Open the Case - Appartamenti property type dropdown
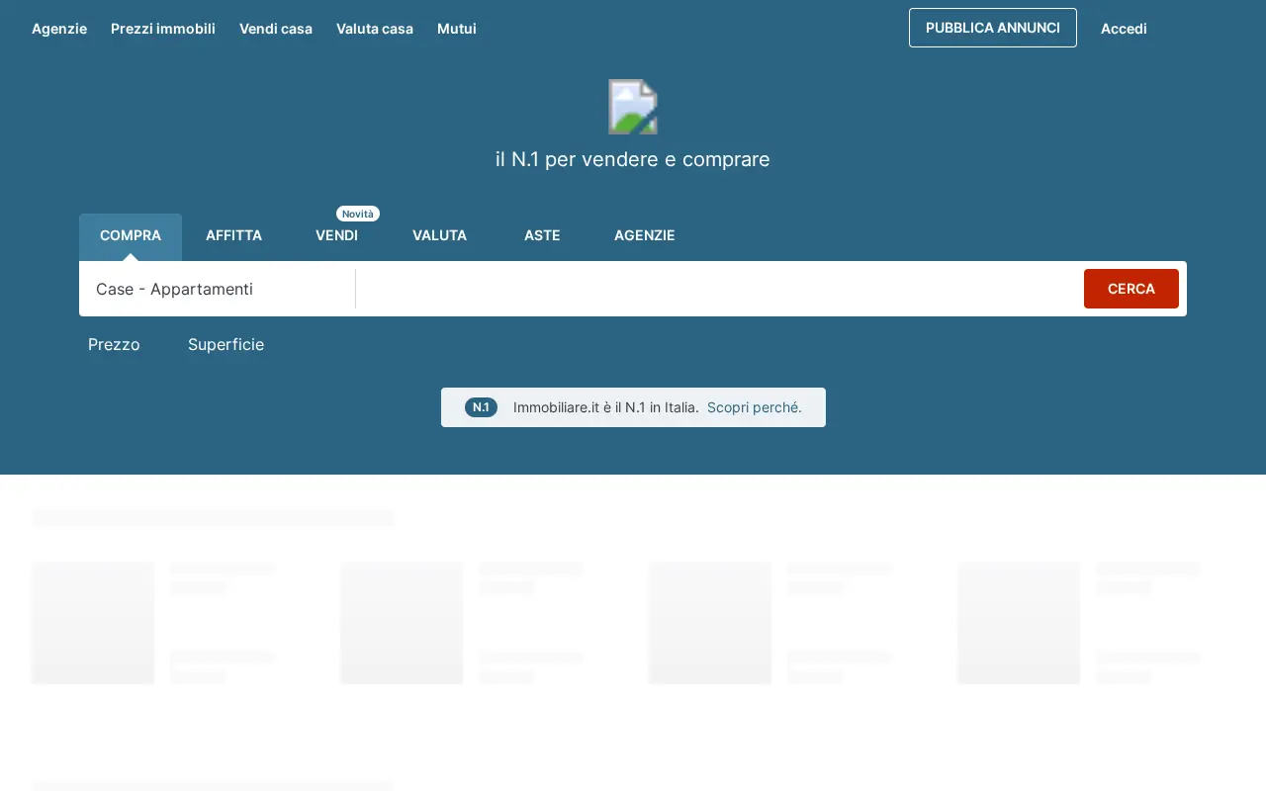Screen dimensions: 1266x791 click(217, 289)
